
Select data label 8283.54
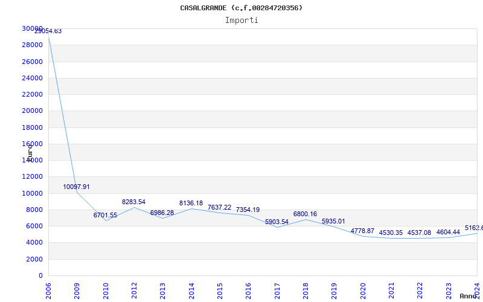point(133,202)
